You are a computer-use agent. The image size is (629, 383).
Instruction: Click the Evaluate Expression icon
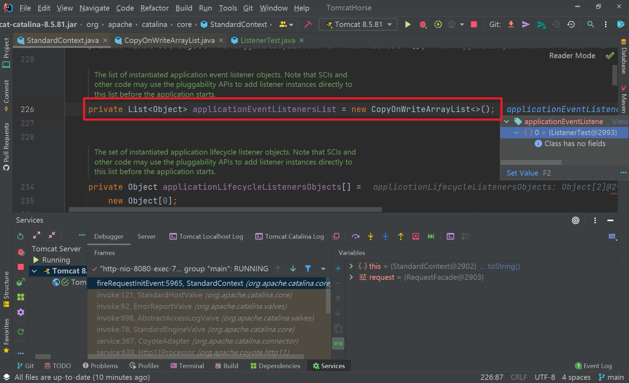point(450,237)
